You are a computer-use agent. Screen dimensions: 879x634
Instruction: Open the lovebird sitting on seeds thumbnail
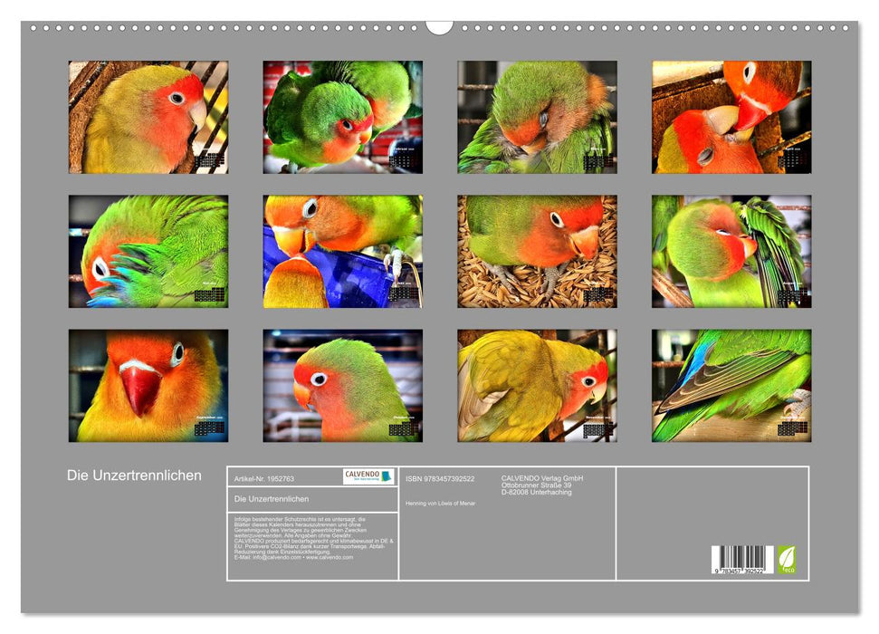537,252
